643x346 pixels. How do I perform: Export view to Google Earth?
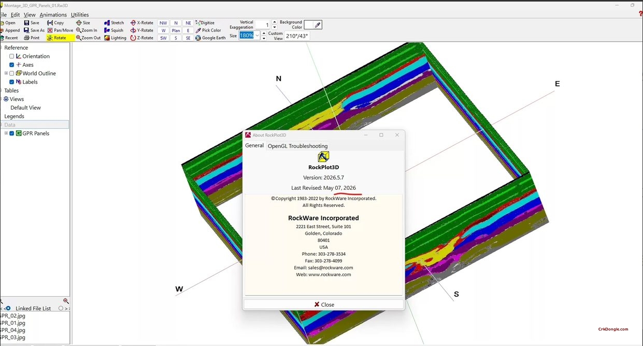pos(210,38)
